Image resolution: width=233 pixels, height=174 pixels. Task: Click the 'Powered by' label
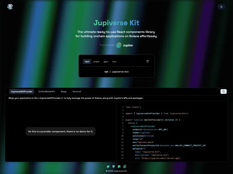[x=107, y=45]
